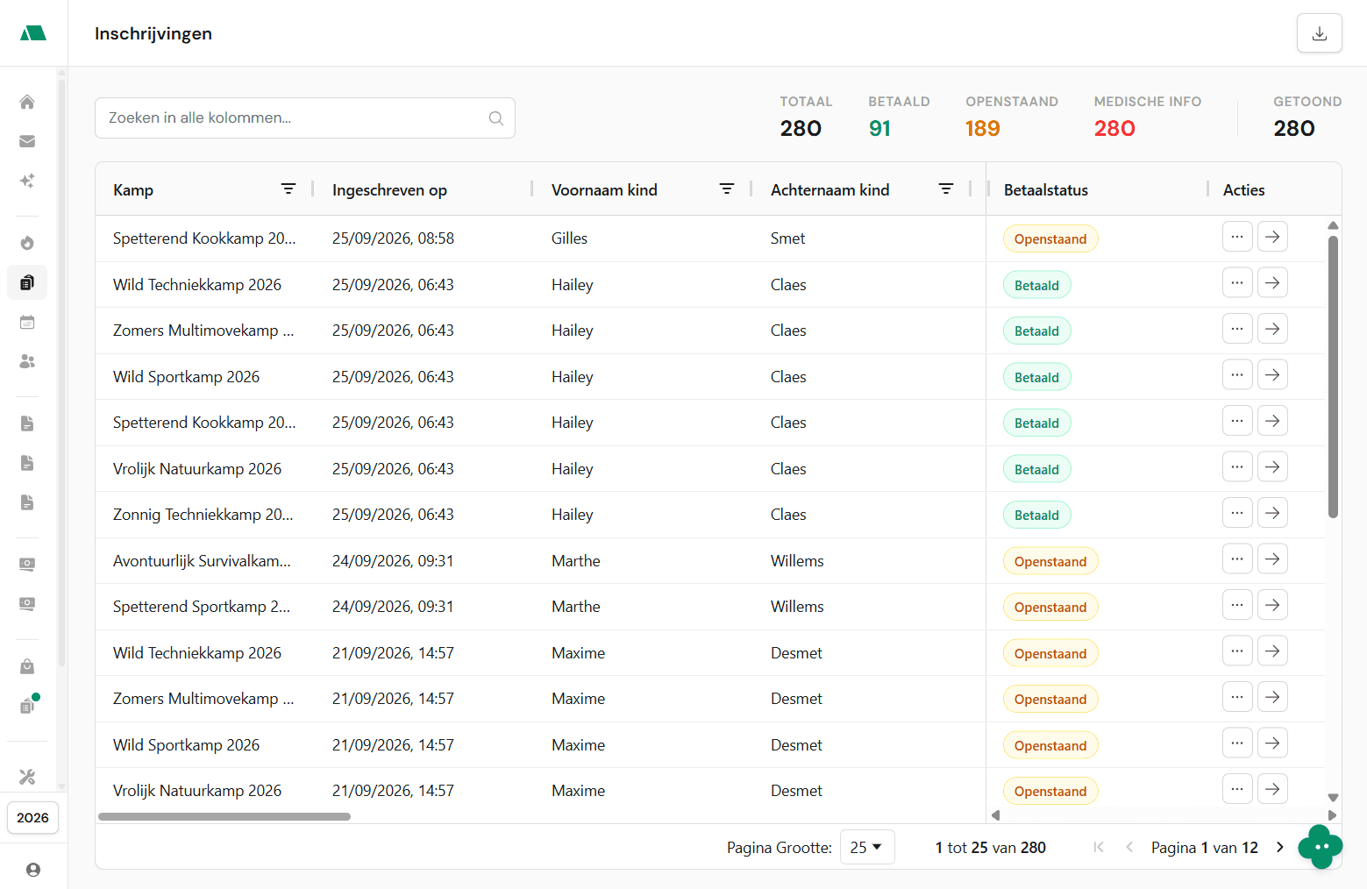Click the Medische info counter 280
Image resolution: width=1367 pixels, height=889 pixels.
1114,129
